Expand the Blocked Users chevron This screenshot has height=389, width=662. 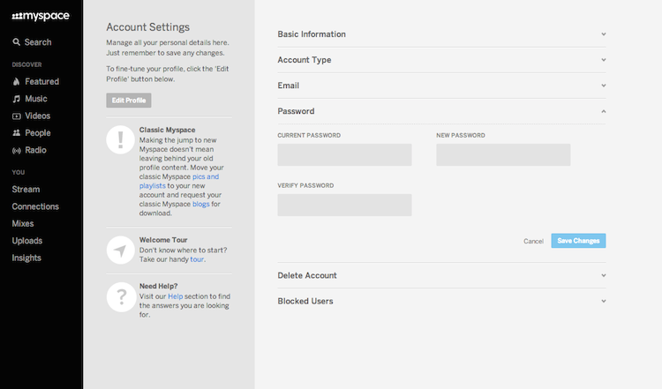[x=604, y=302]
